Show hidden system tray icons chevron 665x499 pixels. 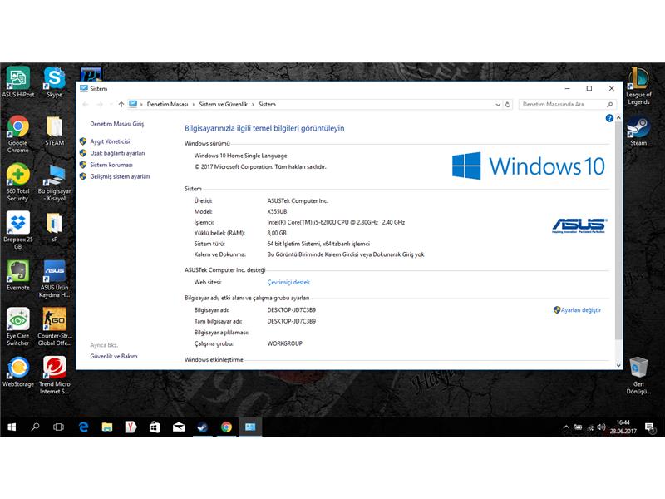[566, 427]
